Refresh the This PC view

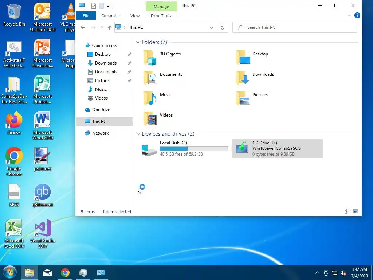pyautogui.click(x=223, y=27)
